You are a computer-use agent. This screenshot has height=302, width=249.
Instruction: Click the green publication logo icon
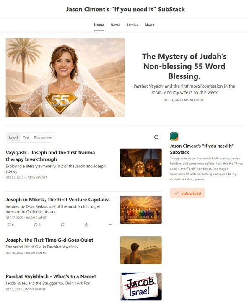point(174,136)
